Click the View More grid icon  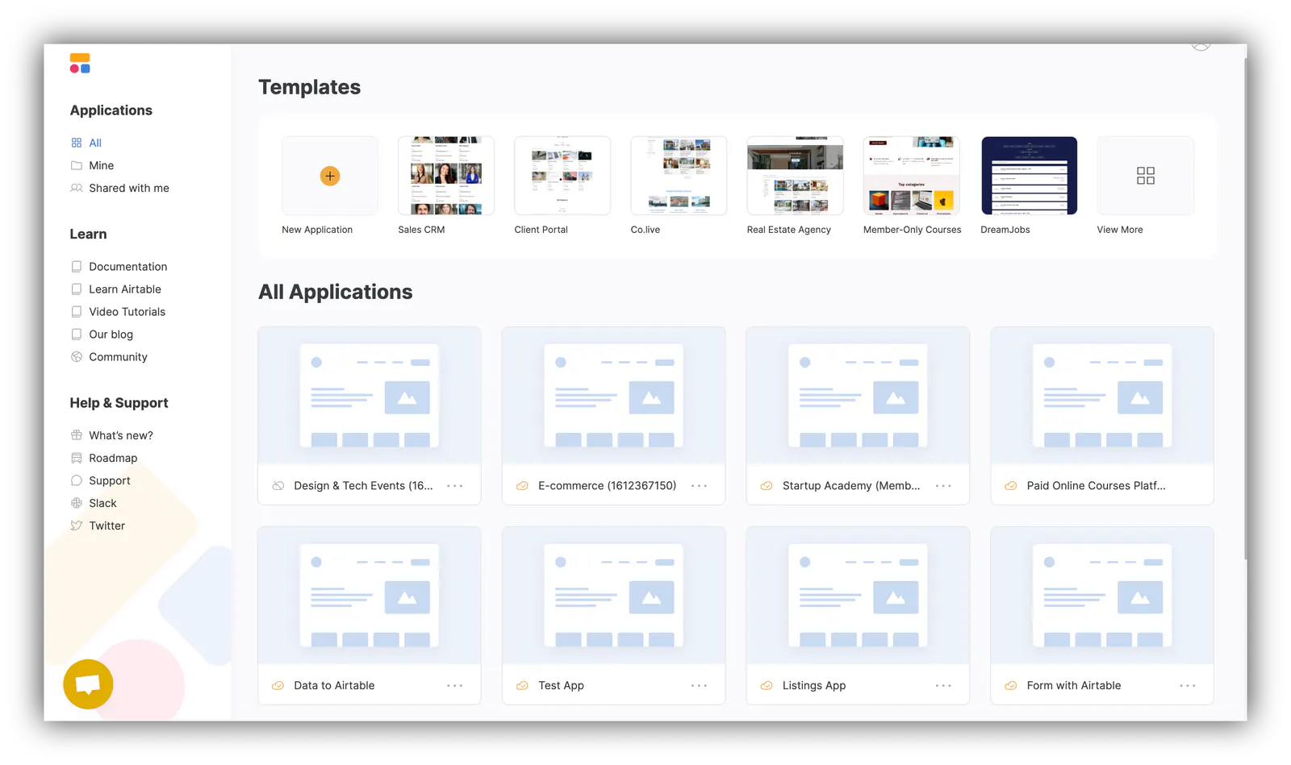1146,176
